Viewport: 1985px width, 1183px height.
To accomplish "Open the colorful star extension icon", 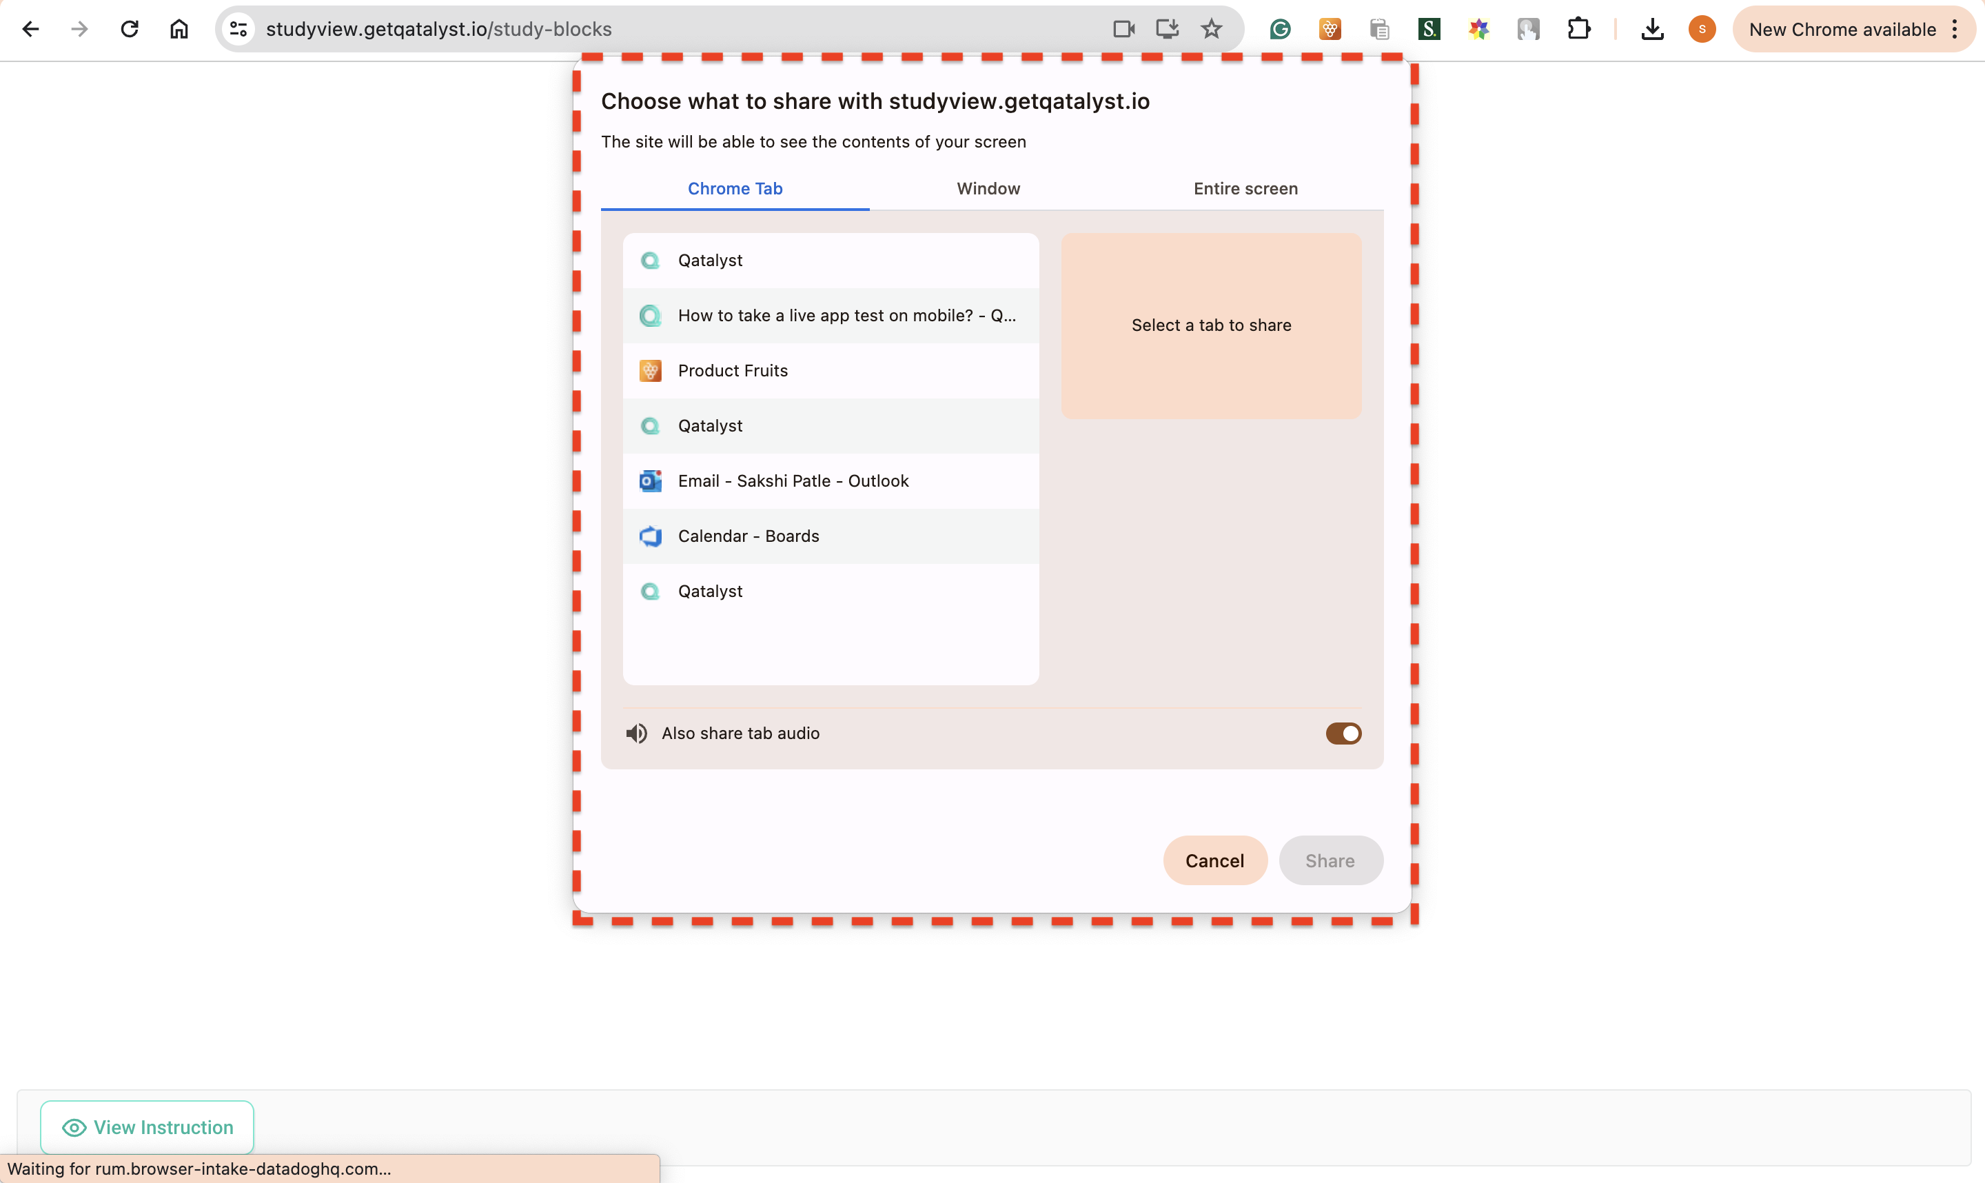I will [x=1479, y=30].
